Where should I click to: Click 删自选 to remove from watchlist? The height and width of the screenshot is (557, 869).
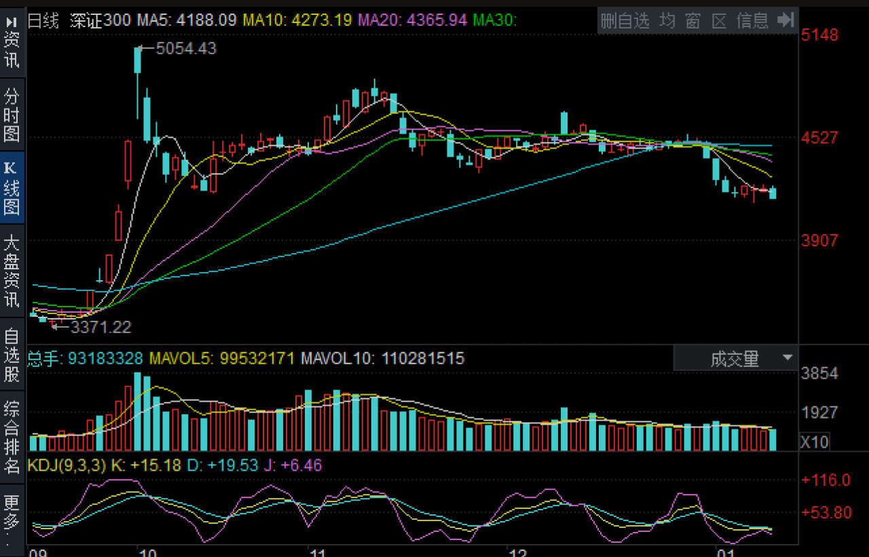pos(625,21)
